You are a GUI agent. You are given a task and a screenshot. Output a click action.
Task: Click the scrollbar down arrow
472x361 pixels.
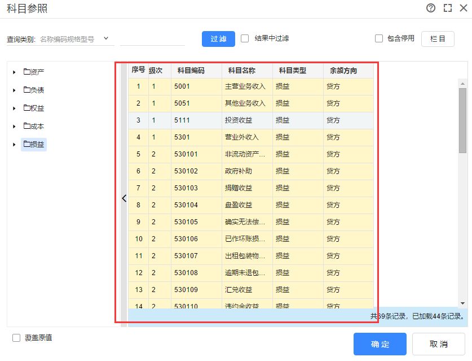click(x=462, y=303)
